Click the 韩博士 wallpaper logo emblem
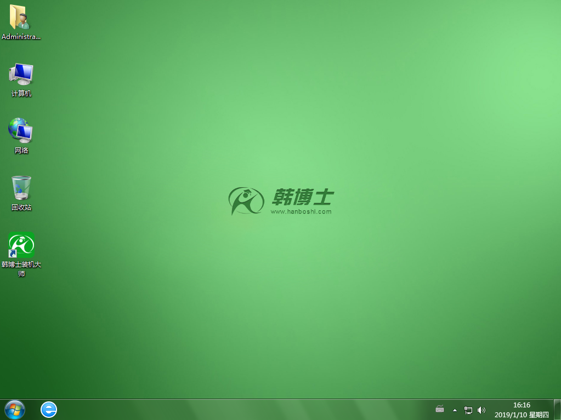The height and width of the screenshot is (420, 561). tap(246, 200)
